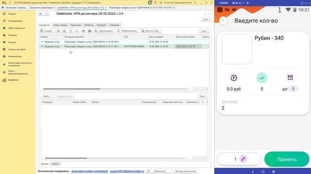
Task: Open the Начальная страница tab
Action: click(14, 8)
